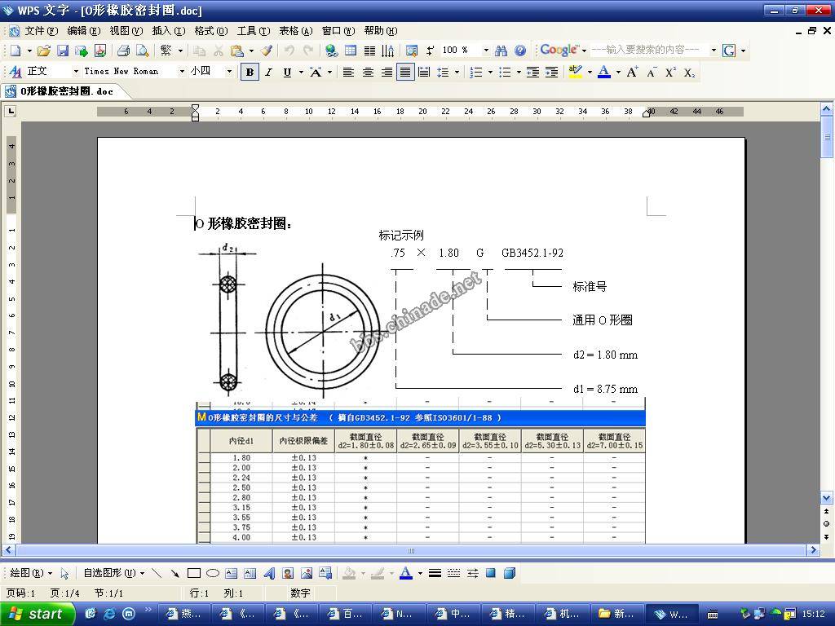Expand the paste options dropdown arrow
The image size is (835, 626).
[x=251, y=51]
